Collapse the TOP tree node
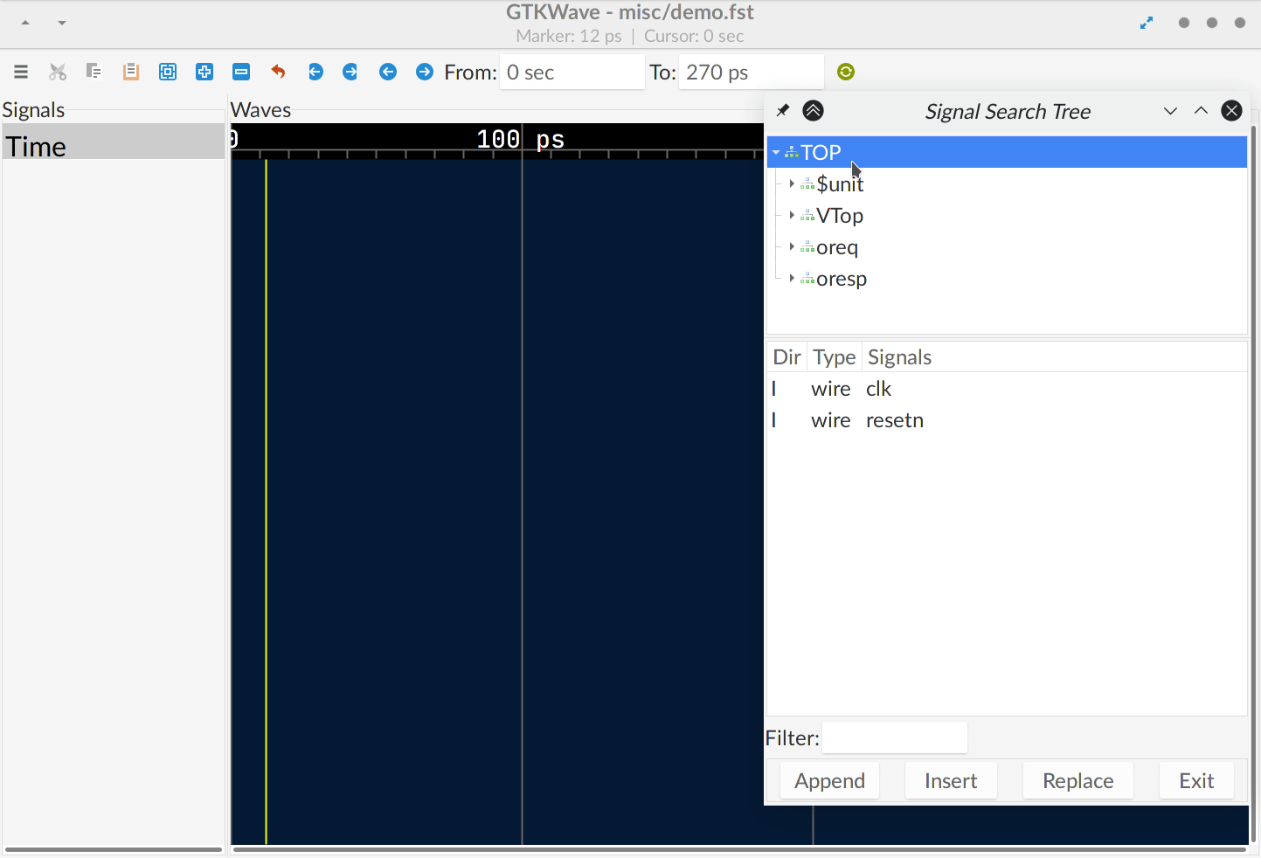 click(775, 152)
